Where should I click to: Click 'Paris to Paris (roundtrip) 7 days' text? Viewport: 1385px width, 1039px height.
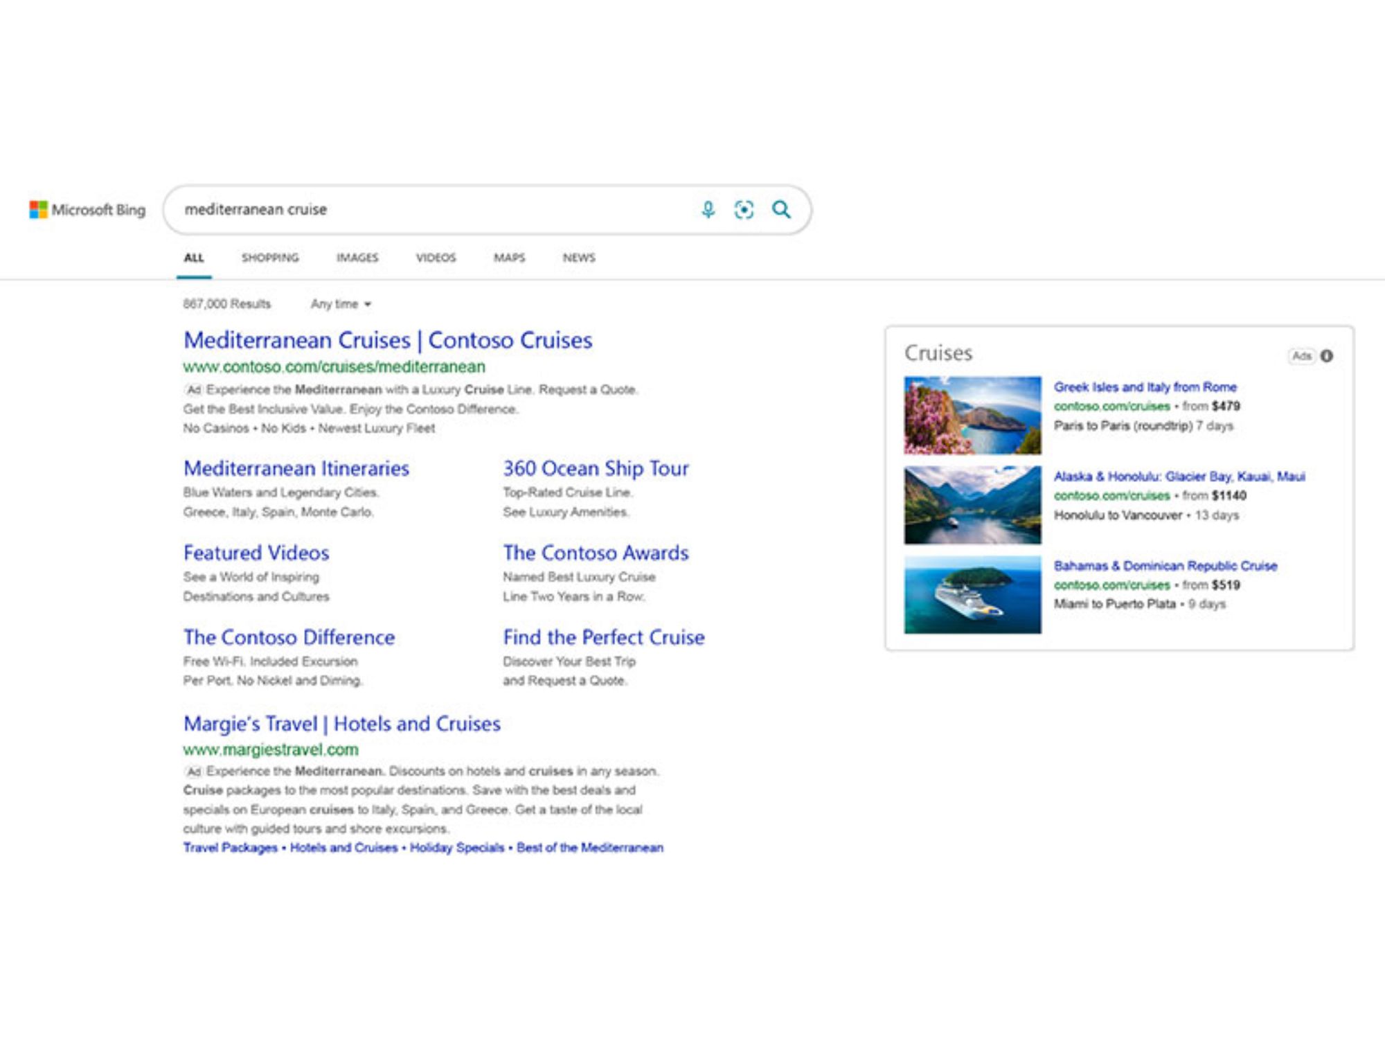coord(1143,426)
